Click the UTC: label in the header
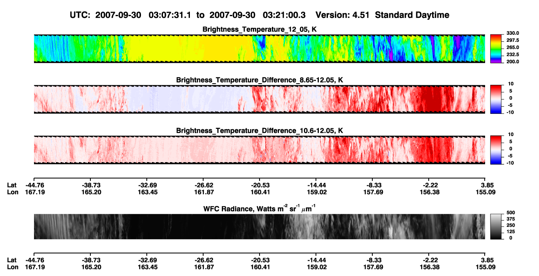 [80, 15]
